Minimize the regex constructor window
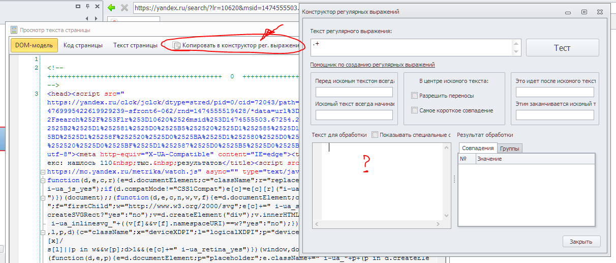Image resolution: width=616 pixels, height=263 pixels. (x=569, y=12)
